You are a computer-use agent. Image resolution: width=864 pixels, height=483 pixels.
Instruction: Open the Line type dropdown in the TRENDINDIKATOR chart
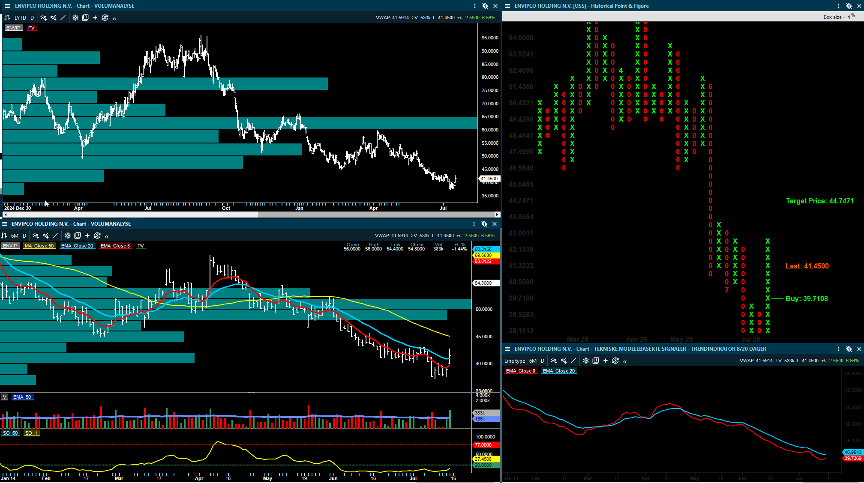pyautogui.click(x=515, y=361)
